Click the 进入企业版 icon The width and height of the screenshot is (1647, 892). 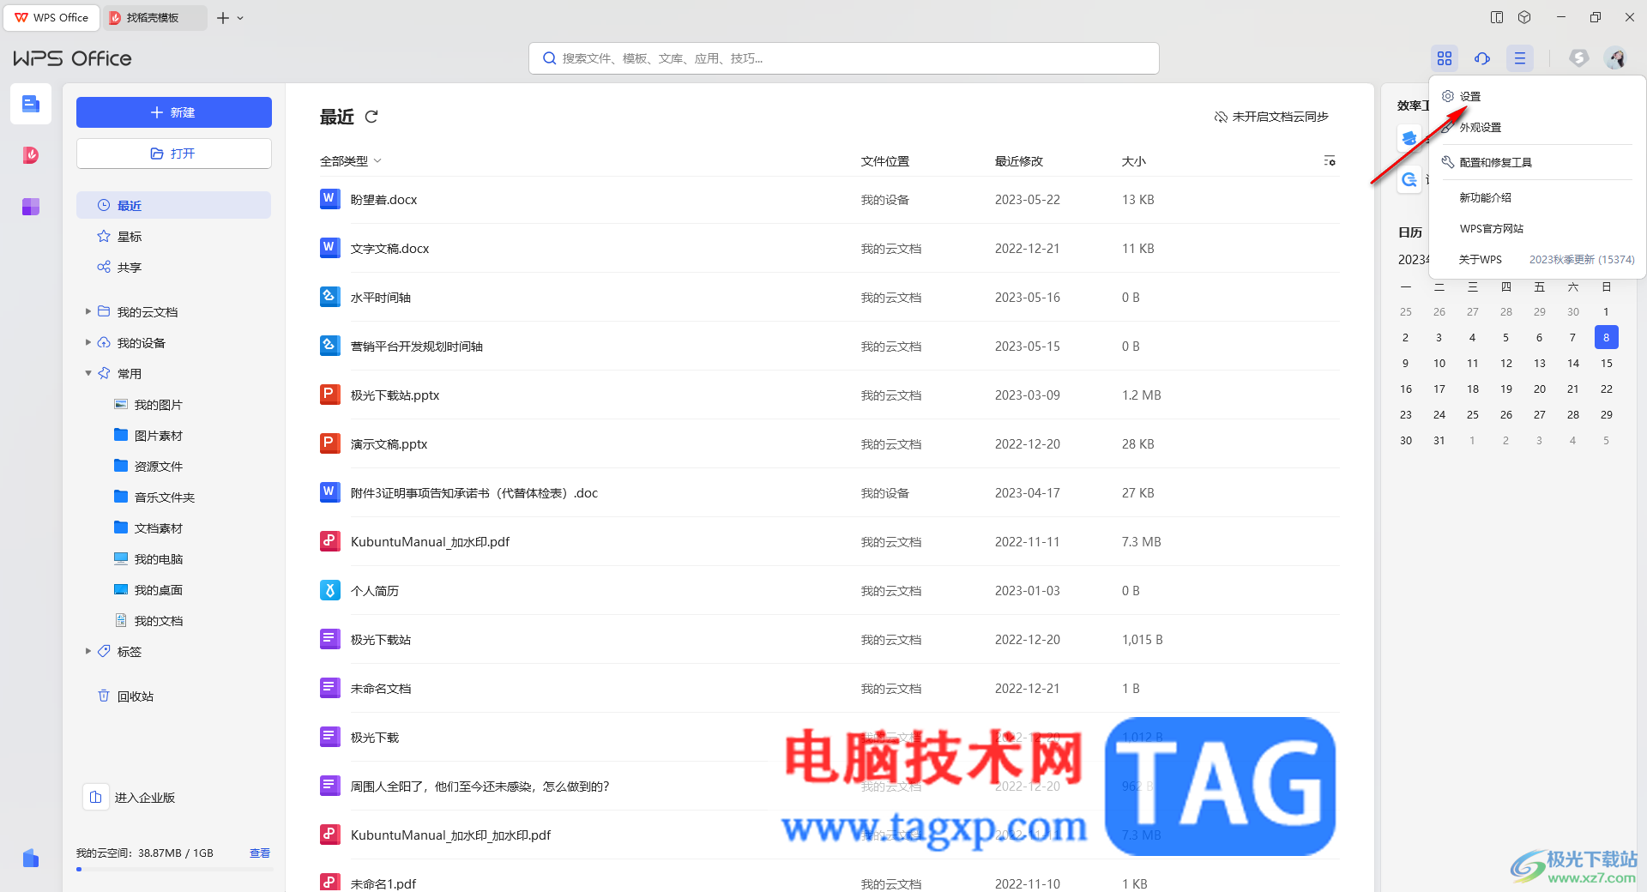pyautogui.click(x=96, y=797)
